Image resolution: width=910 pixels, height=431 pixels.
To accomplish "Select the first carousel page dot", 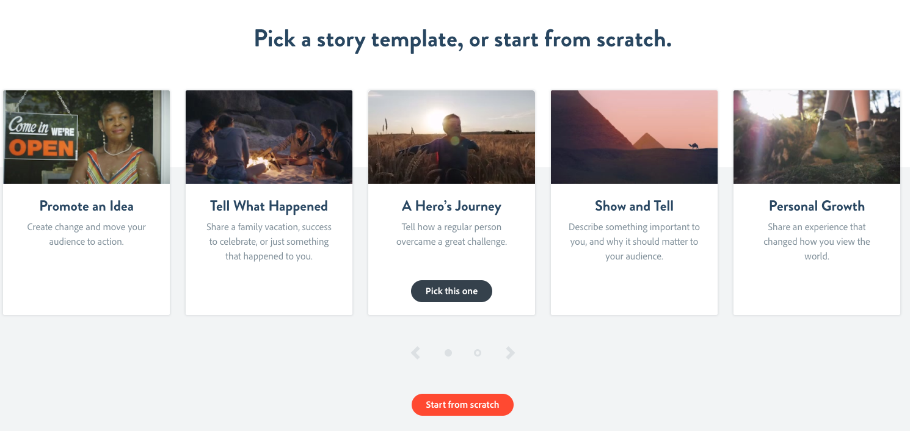I will pyautogui.click(x=448, y=353).
